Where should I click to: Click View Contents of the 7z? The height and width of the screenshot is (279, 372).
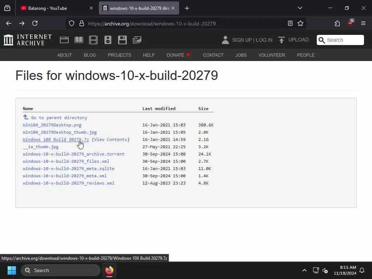[110, 139]
